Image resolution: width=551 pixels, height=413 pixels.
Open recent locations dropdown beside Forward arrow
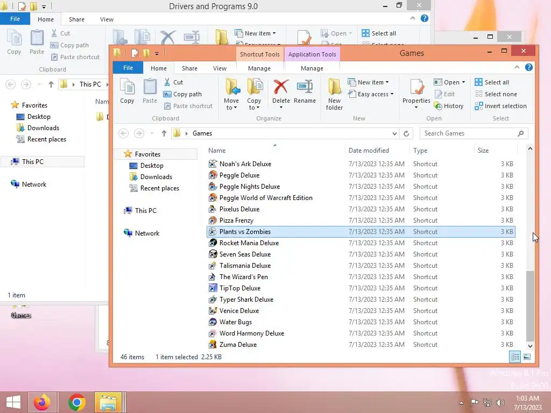[x=152, y=133]
